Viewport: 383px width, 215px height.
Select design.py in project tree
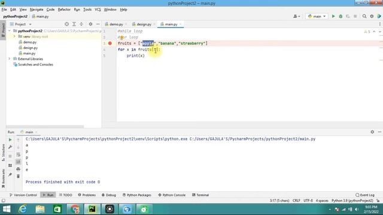click(x=31, y=48)
